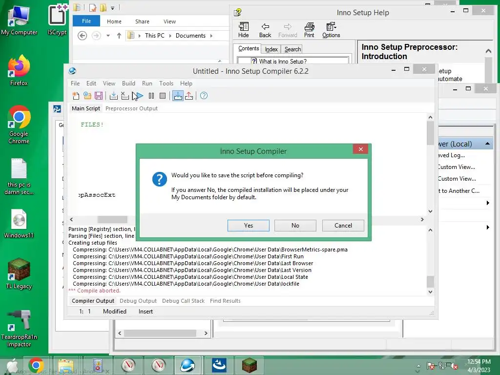Open the My Computer desktop icon

pyautogui.click(x=19, y=20)
